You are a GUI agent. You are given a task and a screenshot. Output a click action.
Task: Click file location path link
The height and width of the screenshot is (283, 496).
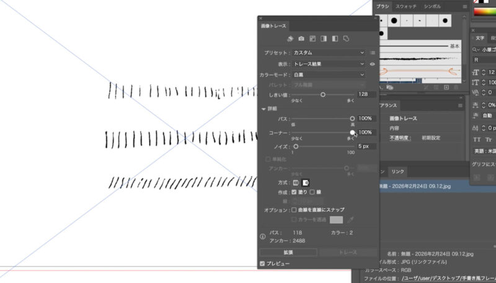[449, 278]
